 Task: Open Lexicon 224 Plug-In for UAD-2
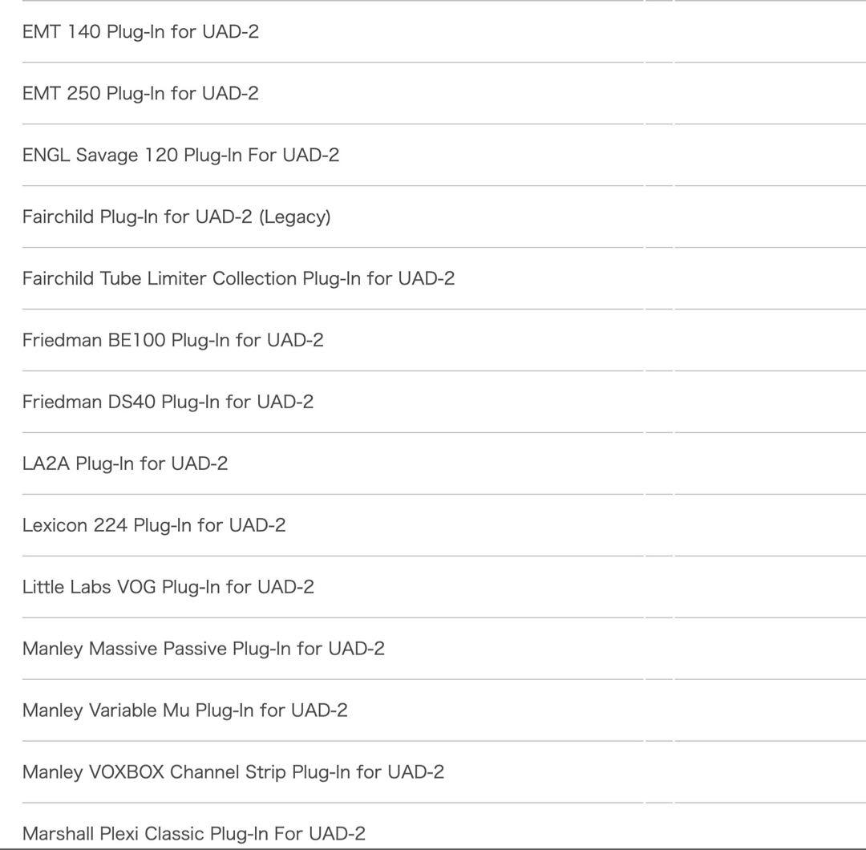154,526
